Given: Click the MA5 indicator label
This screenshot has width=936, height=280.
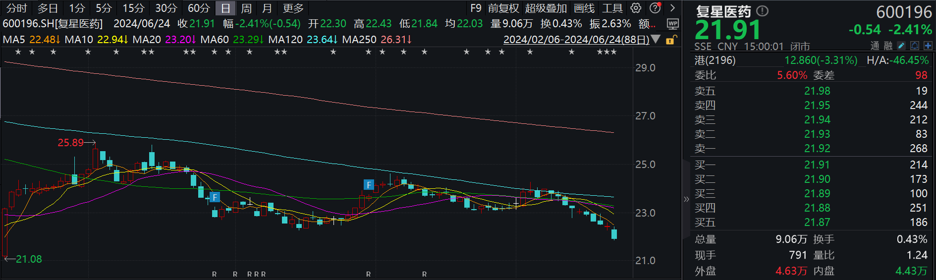Looking at the screenshot, I should click(13, 39).
